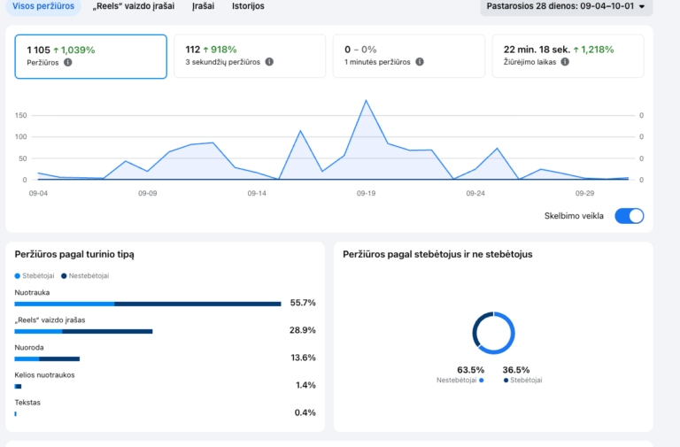Click info icon beside 3 sekundžių peržiūros

coord(269,62)
